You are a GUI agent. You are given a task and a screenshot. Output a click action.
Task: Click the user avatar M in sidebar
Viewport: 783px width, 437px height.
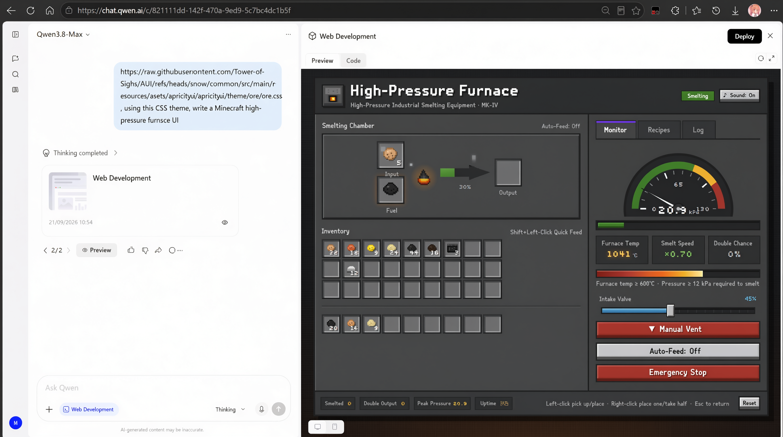point(16,423)
